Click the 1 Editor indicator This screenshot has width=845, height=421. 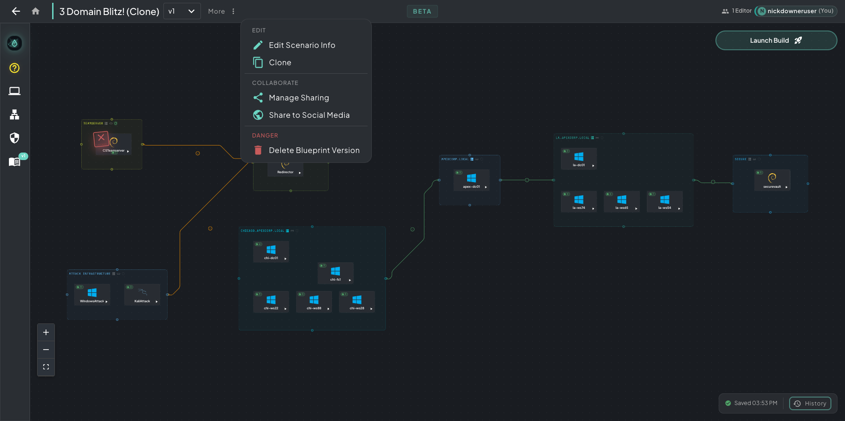click(737, 11)
